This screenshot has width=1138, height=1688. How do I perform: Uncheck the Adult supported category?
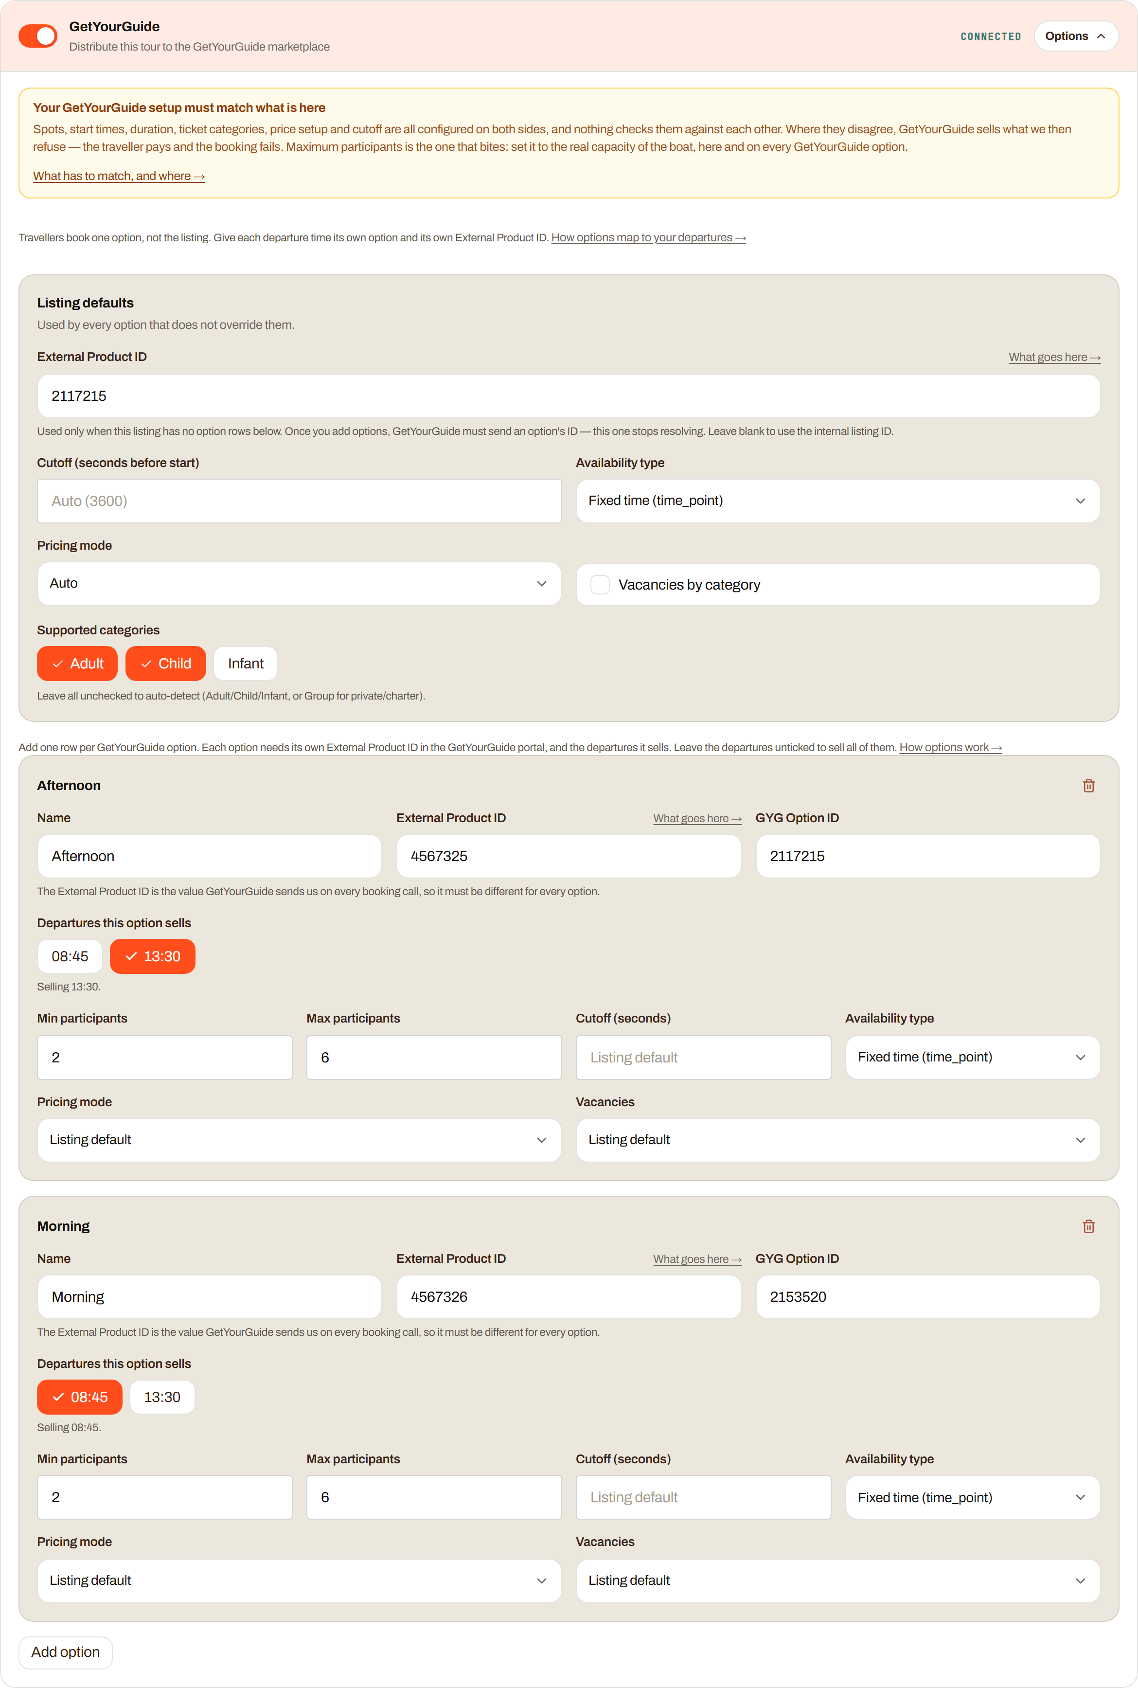pyautogui.click(x=77, y=664)
